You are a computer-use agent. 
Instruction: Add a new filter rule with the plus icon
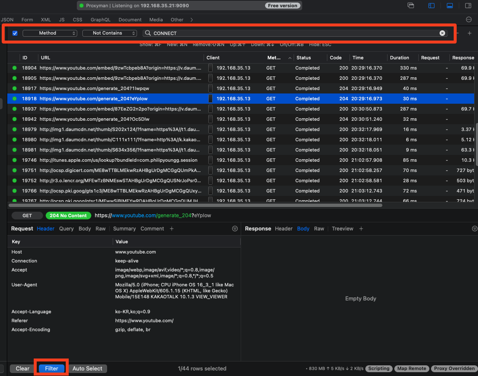pos(469,33)
